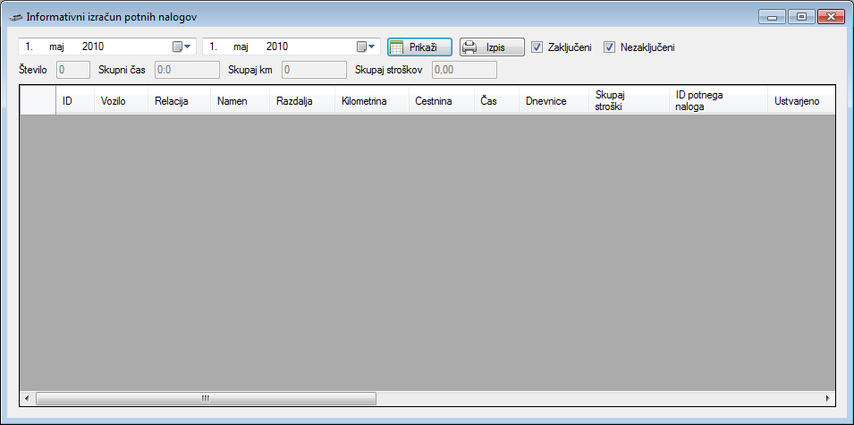Sort by the Vozilo column header
The height and width of the screenshot is (425, 854).
120,101
